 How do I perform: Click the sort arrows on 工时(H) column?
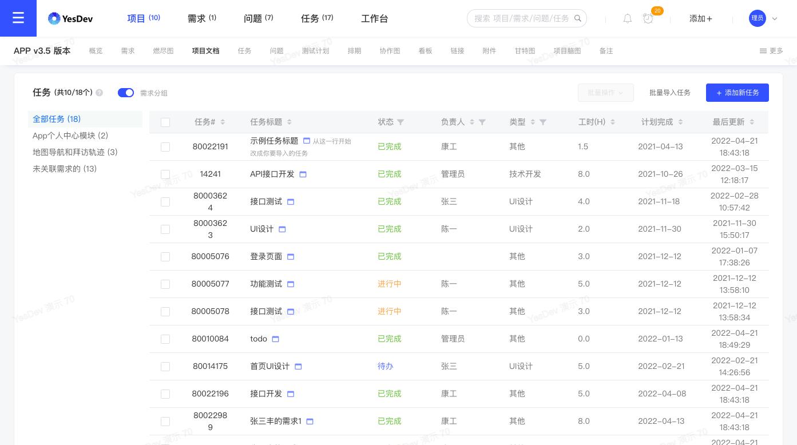pyautogui.click(x=613, y=122)
